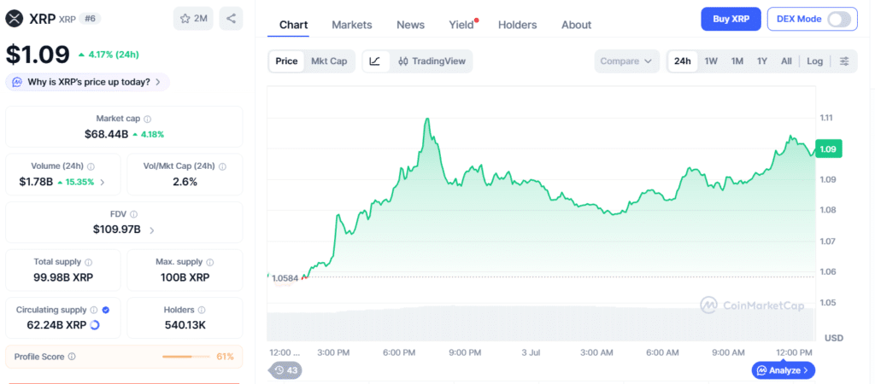Image resolution: width=875 pixels, height=384 pixels.
Task: Click the history clock badge showing 43
Action: [285, 370]
